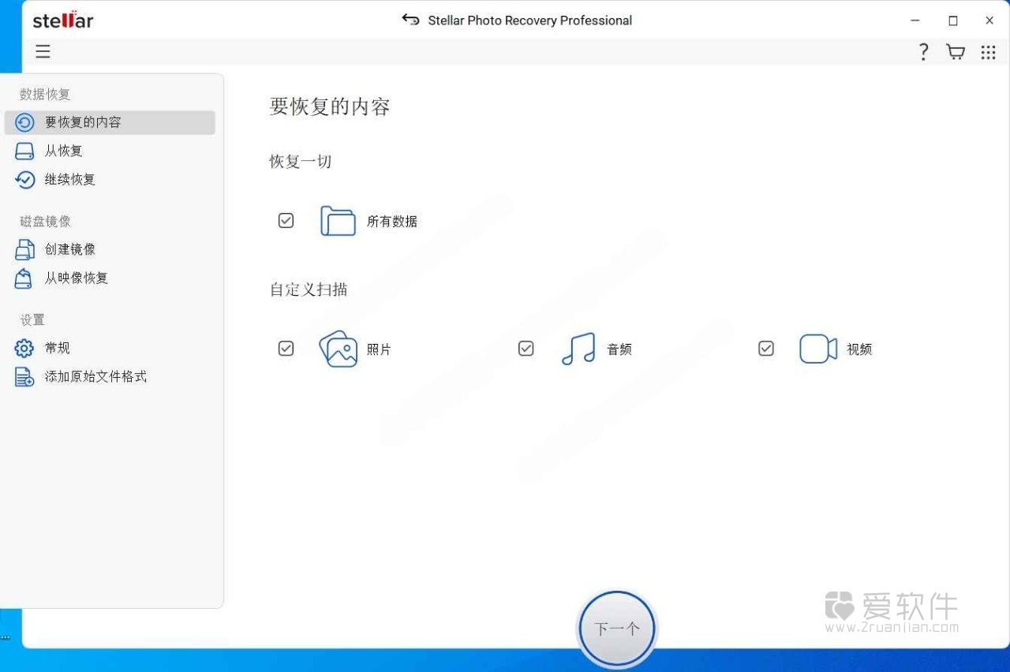Click the 磁盘镜像 section header
The height and width of the screenshot is (672, 1010).
45,222
